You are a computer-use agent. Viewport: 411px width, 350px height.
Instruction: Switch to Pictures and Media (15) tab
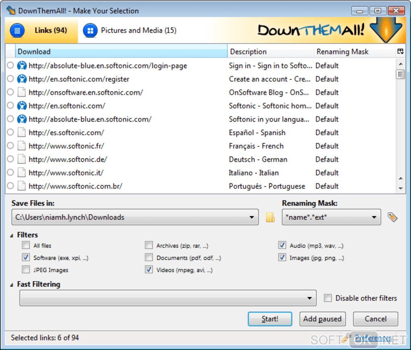pyautogui.click(x=130, y=30)
